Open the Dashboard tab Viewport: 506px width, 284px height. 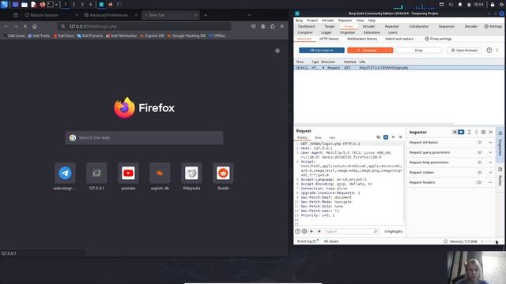pos(306,26)
